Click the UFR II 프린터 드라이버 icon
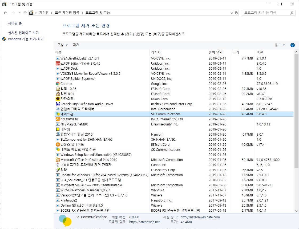Image resolution: width=299 pixels, height=229 pixels. (58, 165)
